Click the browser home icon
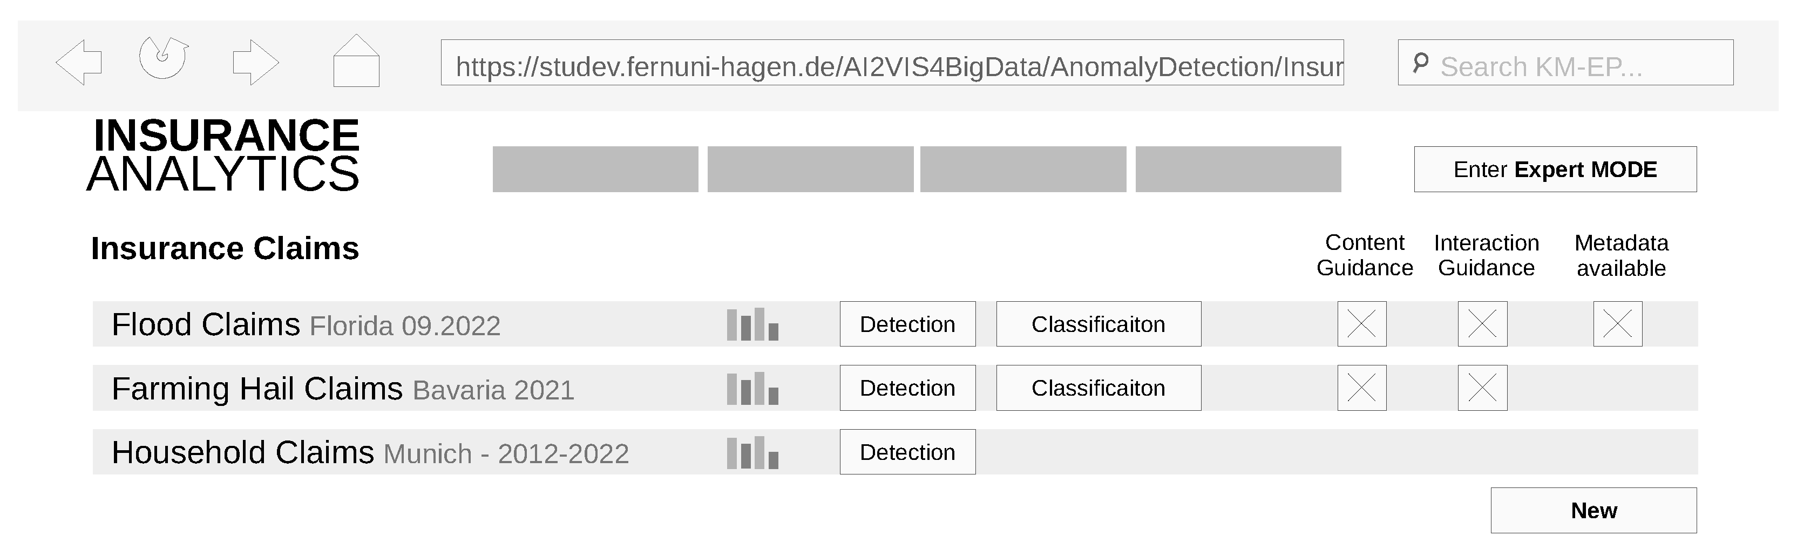Screen dimensions: 1797x556 pyautogui.click(x=356, y=62)
